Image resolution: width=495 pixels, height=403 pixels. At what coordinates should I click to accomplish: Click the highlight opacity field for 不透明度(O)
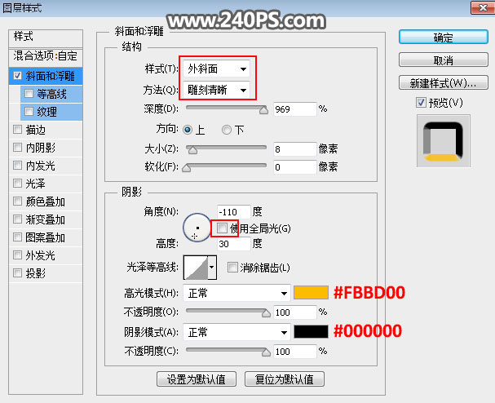295,312
